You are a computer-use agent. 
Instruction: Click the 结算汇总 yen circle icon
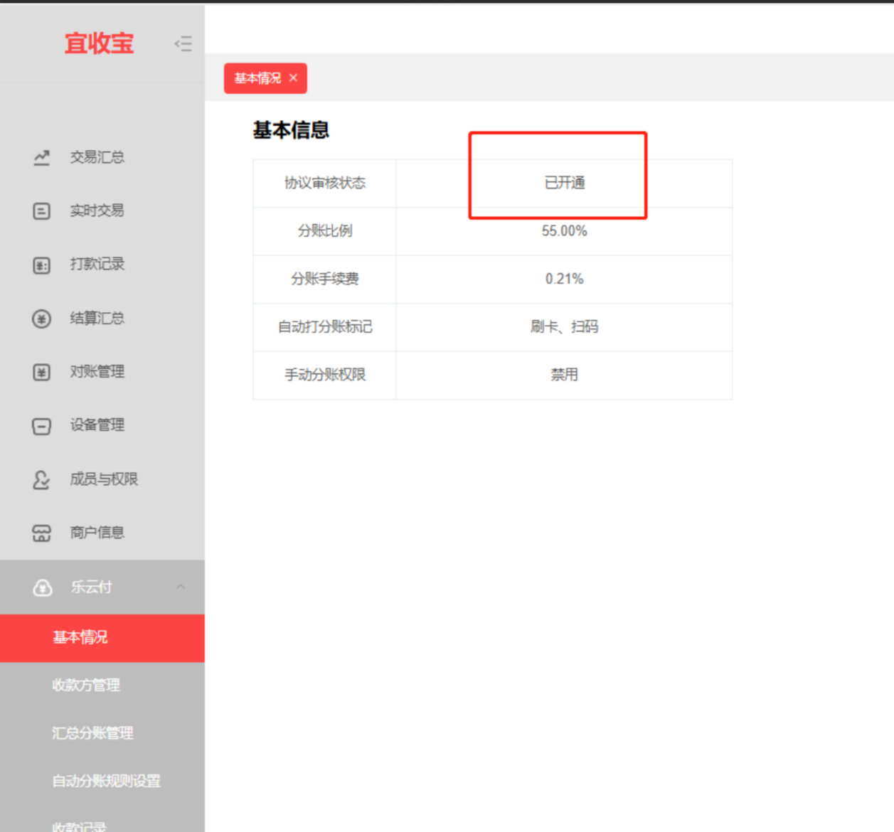pos(42,319)
